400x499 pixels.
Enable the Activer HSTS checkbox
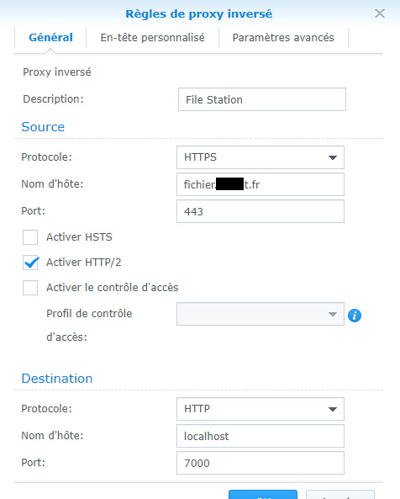click(x=30, y=237)
